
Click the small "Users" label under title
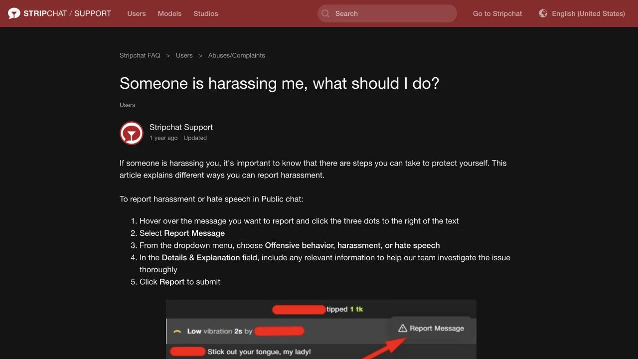tap(127, 105)
